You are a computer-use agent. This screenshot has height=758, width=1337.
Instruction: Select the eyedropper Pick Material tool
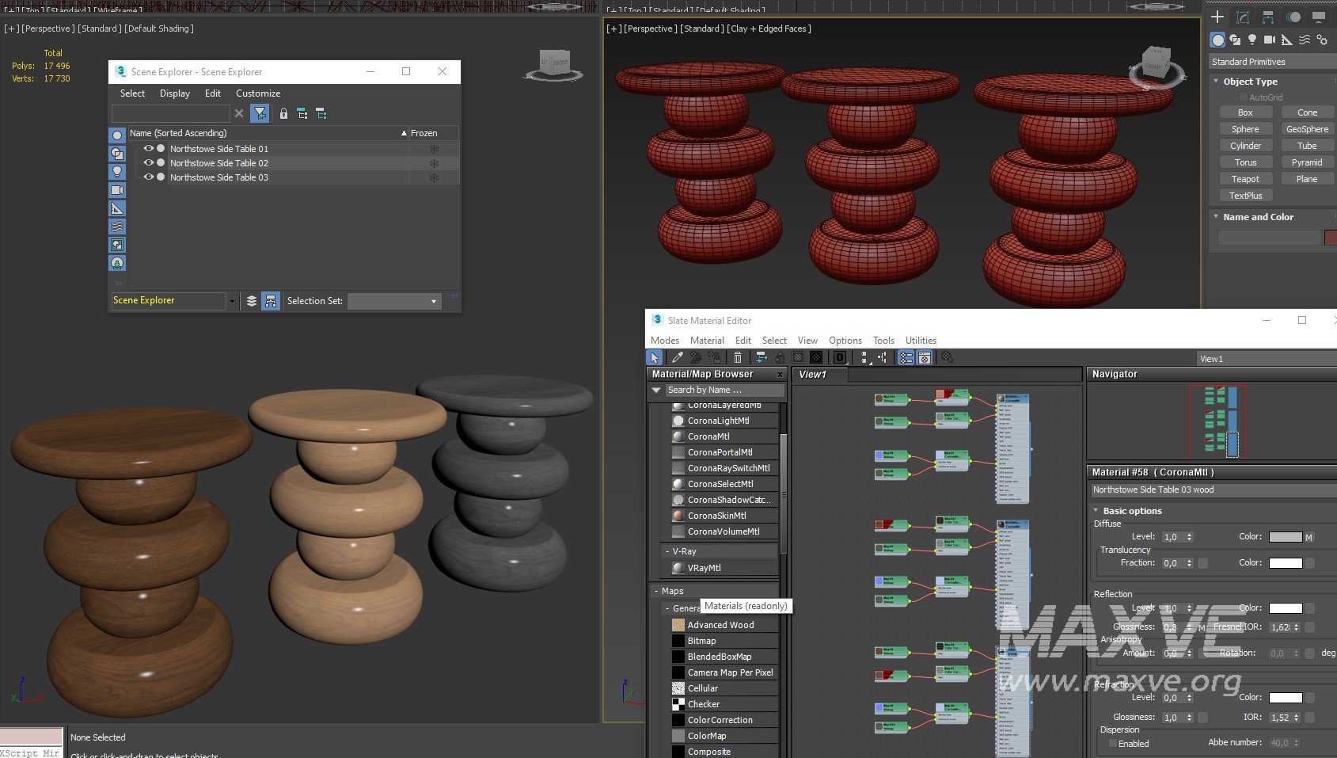click(x=678, y=358)
